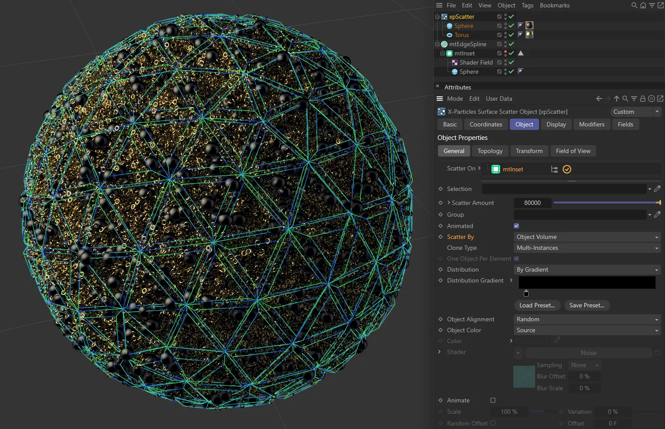Click the Shader Field icon in the hierarchy
Image resolution: width=665 pixels, height=429 pixels.
[x=455, y=62]
